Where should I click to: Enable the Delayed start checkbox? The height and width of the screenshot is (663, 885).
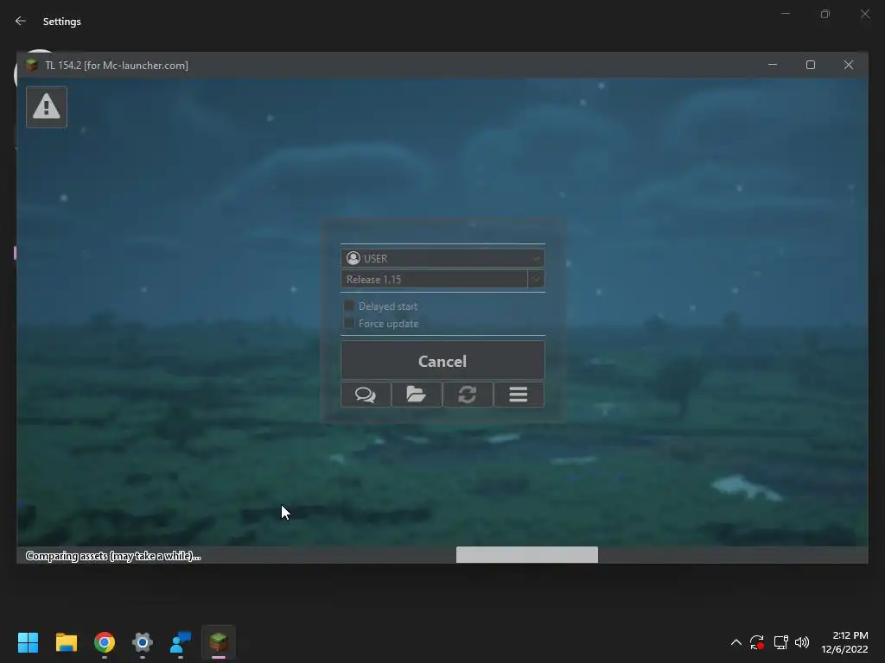[x=349, y=306]
